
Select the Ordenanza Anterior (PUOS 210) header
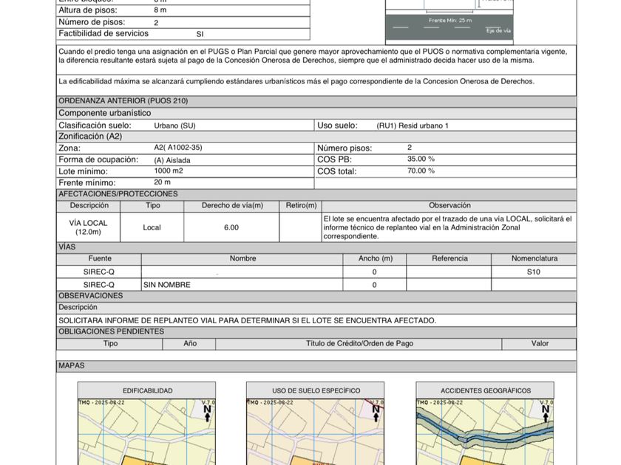(x=123, y=101)
